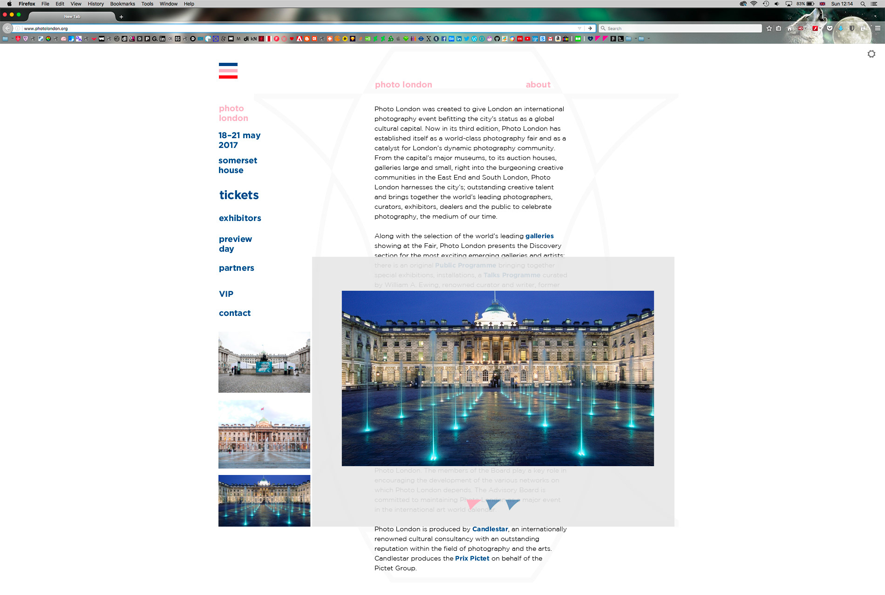Click the red Flash extension icon
Viewport: 885px width, 595px height.
(815, 28)
